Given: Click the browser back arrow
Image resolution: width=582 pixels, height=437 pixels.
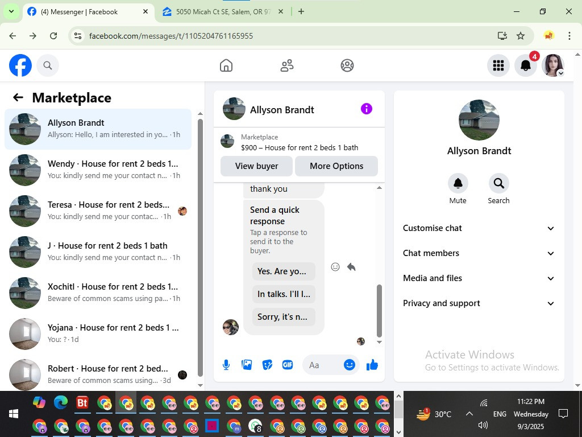Looking at the screenshot, I should (x=13, y=36).
